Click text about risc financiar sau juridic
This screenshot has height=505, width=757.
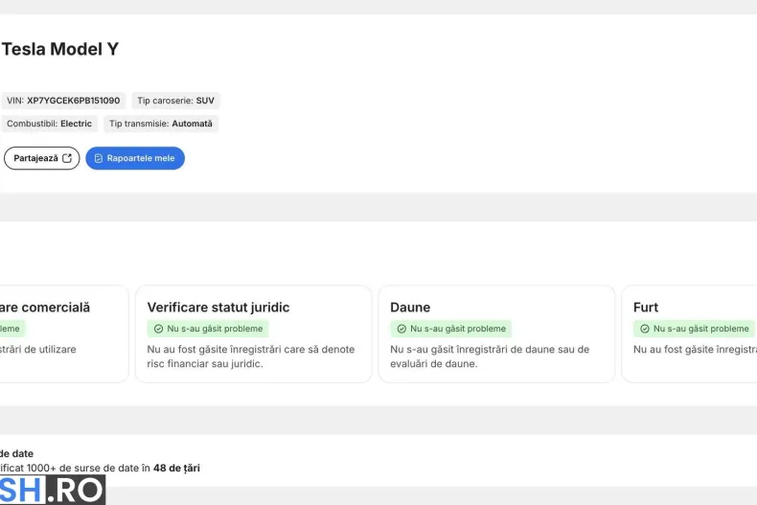251,356
